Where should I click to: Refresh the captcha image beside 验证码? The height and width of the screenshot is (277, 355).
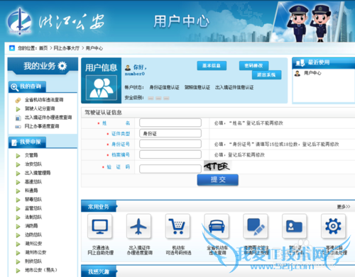tap(218, 166)
